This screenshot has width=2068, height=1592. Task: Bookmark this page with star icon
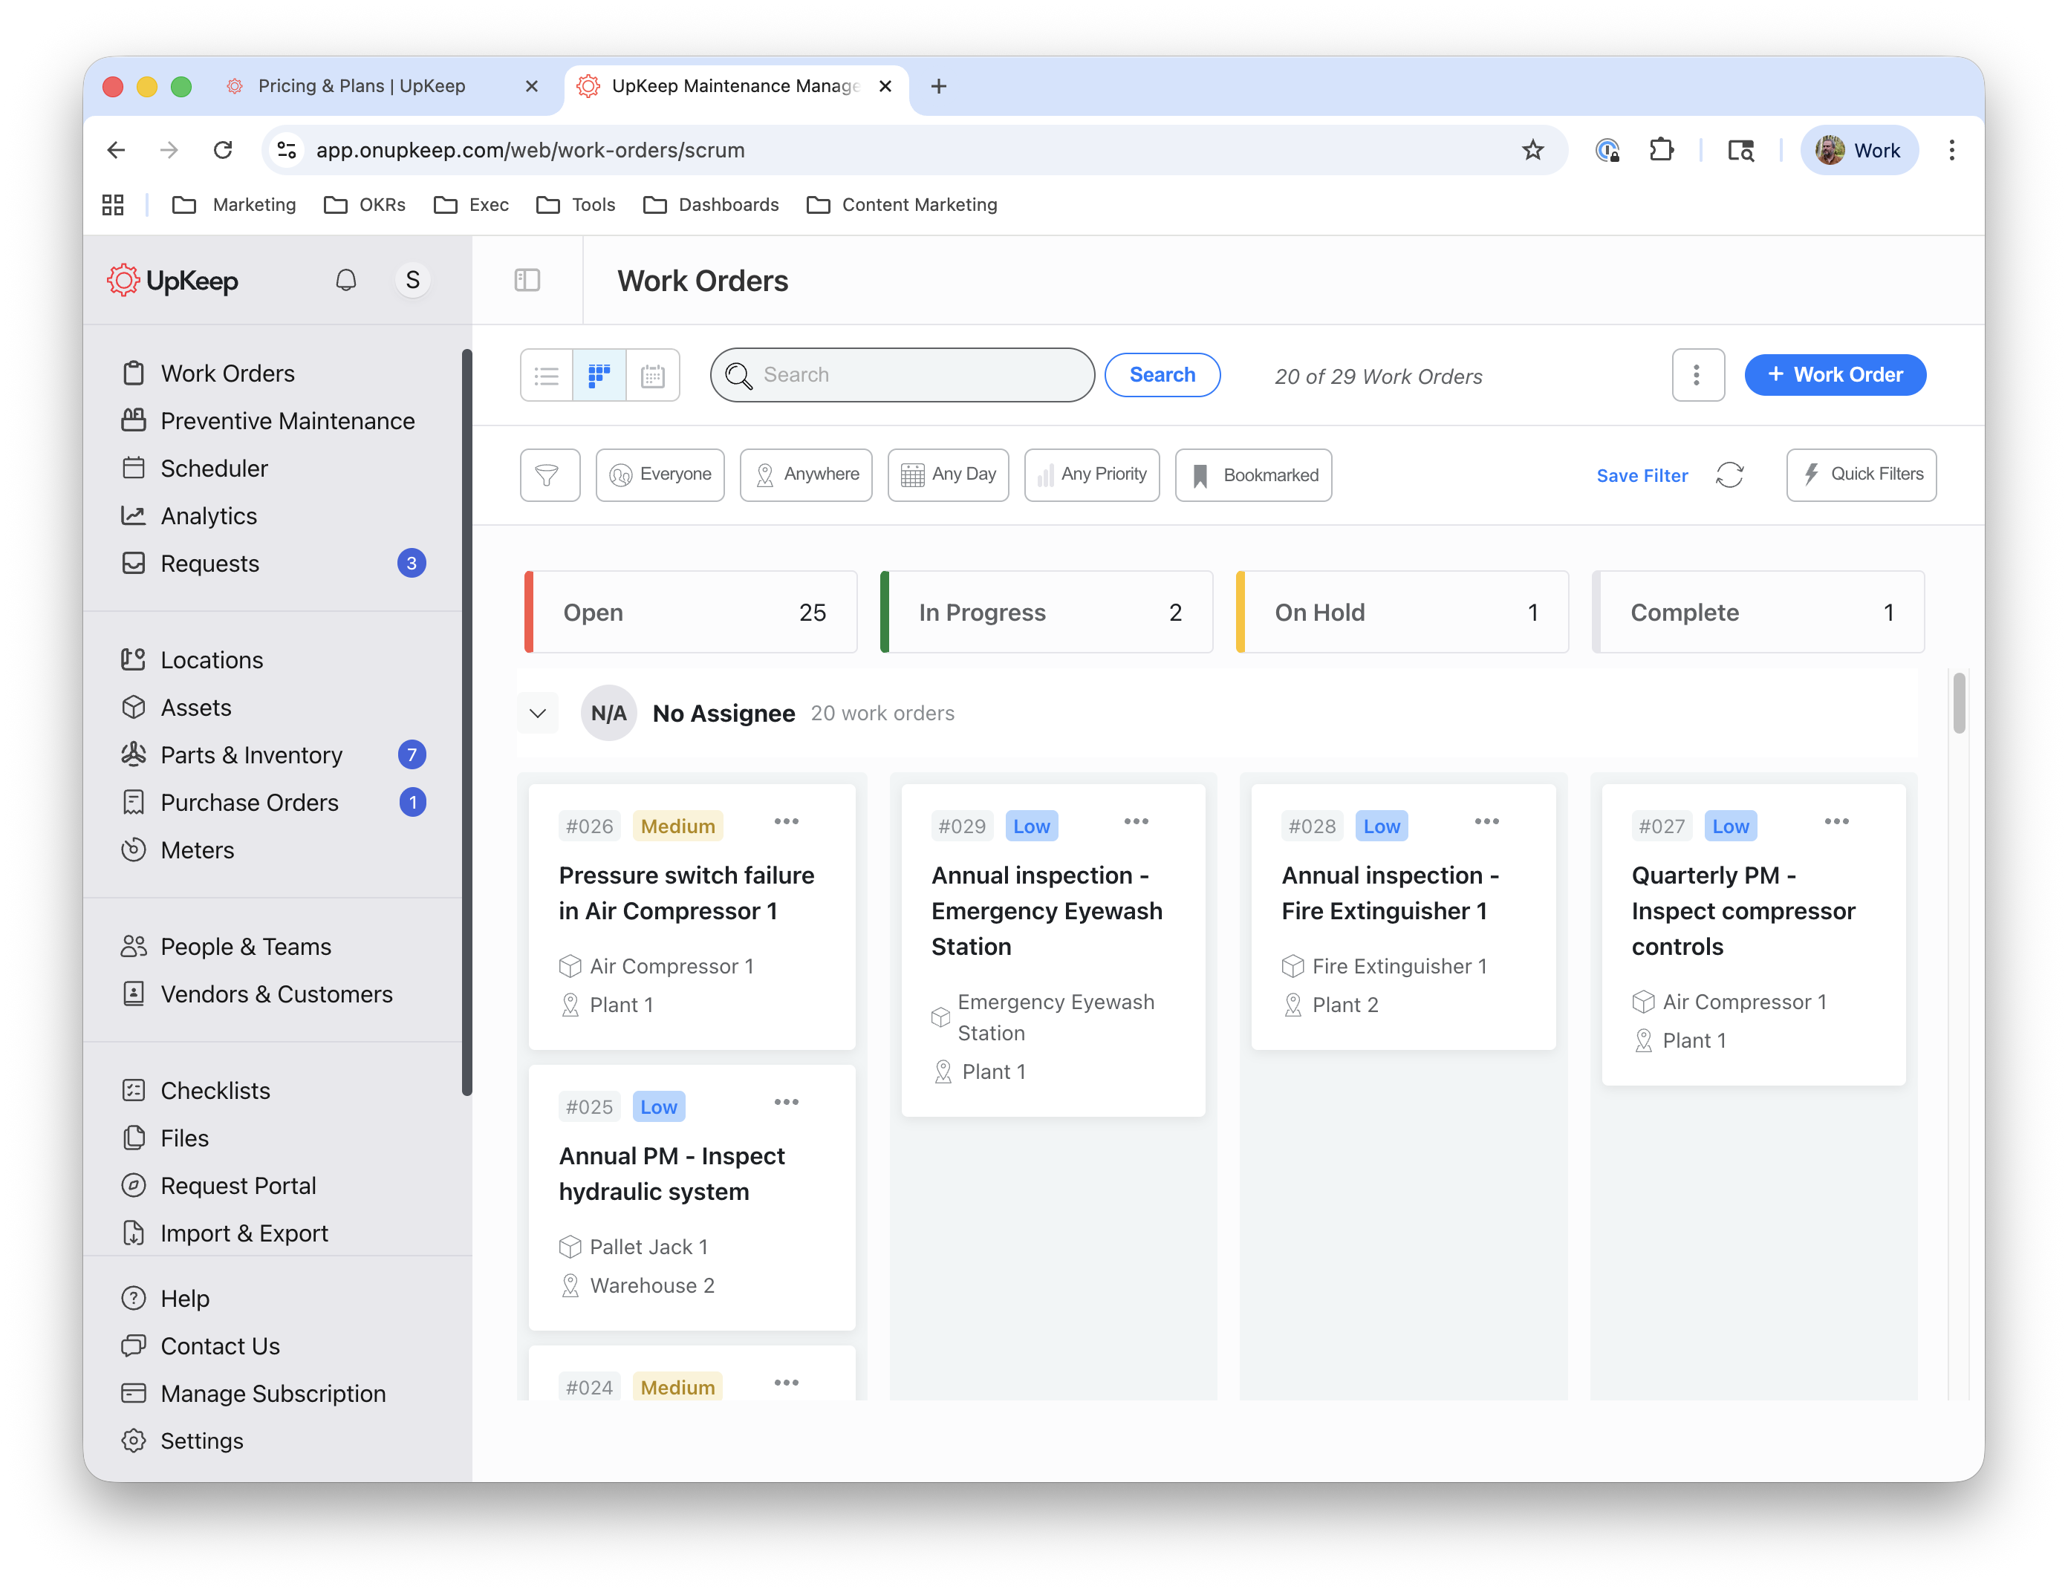[x=1533, y=151]
